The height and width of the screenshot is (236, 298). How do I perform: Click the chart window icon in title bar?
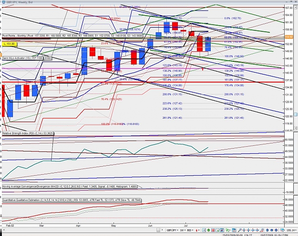coord(3,2)
